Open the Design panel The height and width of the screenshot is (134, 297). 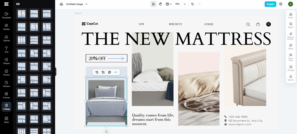(6, 27)
